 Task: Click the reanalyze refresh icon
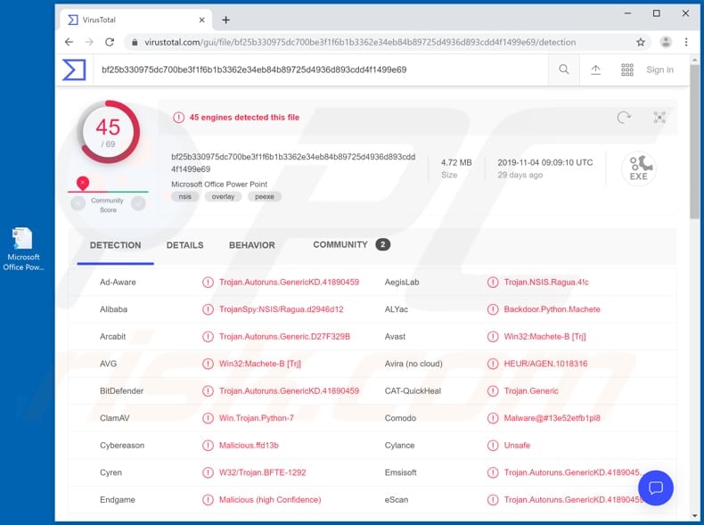tap(624, 118)
